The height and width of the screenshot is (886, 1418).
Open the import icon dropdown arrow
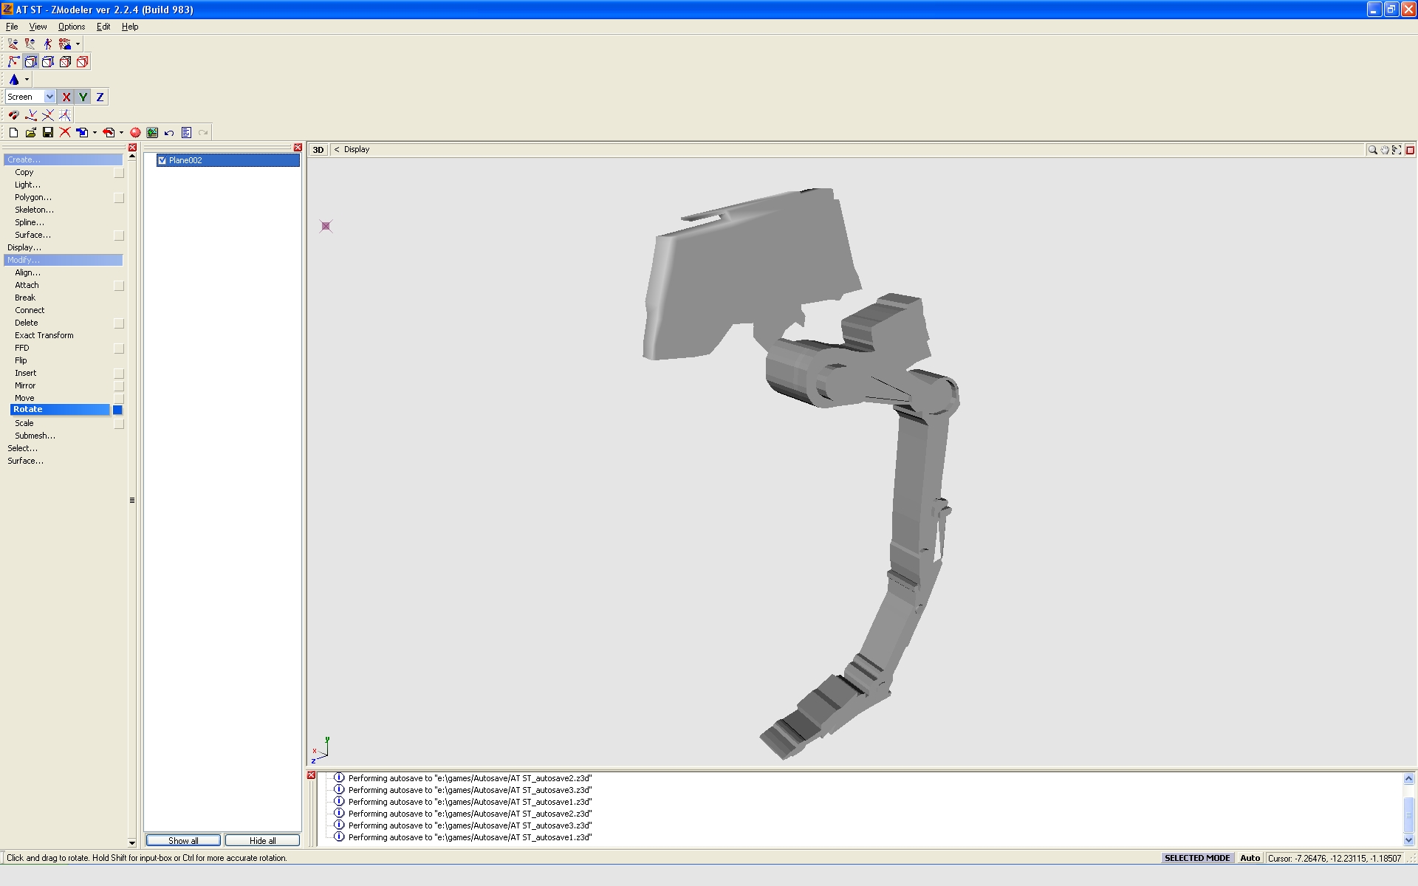pyautogui.click(x=95, y=133)
